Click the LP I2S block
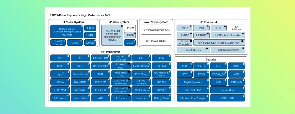295x114 pixels. [219, 28]
